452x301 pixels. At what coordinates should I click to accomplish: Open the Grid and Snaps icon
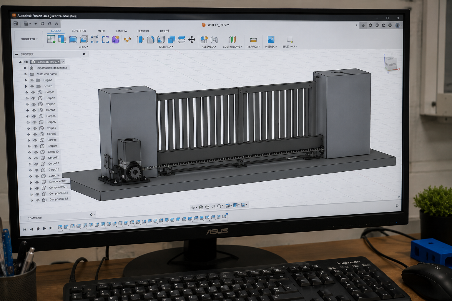(235, 205)
